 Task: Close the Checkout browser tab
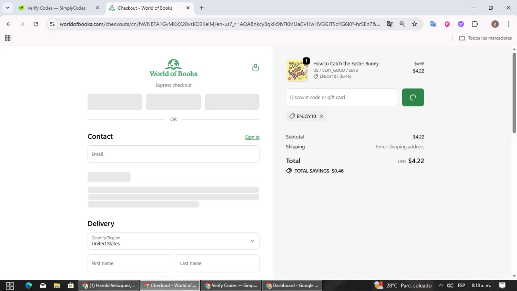coord(188,8)
